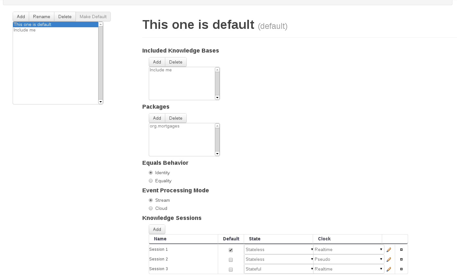Open the State dropdown for Session 3
The width and height of the screenshot is (457, 277).
pyautogui.click(x=279, y=269)
